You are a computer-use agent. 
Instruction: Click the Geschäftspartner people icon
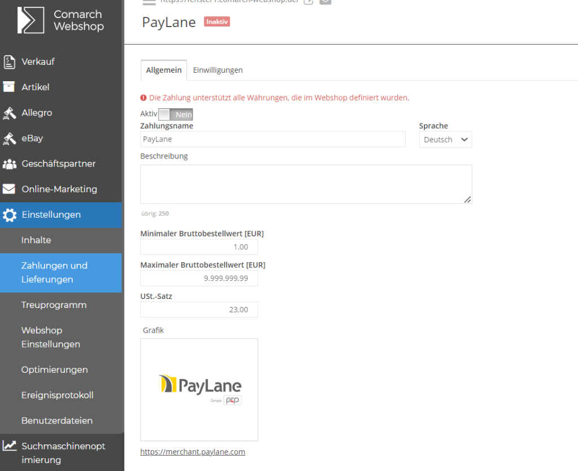[x=9, y=164]
